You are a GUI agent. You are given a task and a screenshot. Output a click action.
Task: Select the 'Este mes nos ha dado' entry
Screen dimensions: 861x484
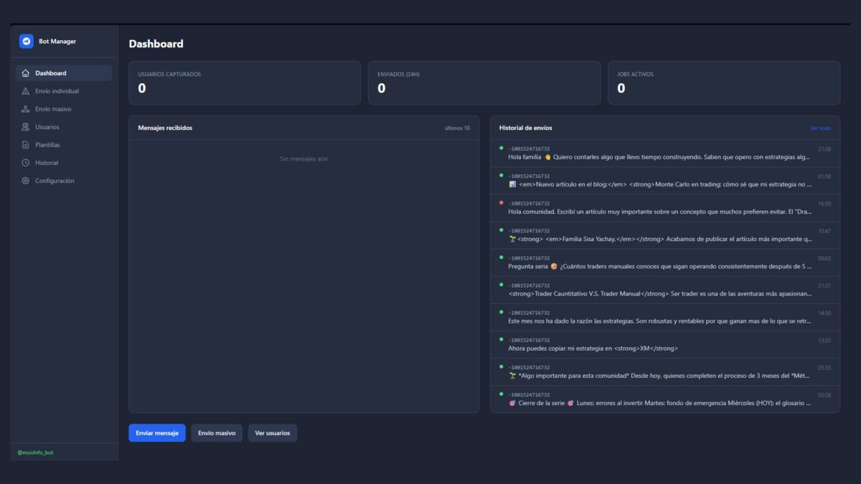665,317
